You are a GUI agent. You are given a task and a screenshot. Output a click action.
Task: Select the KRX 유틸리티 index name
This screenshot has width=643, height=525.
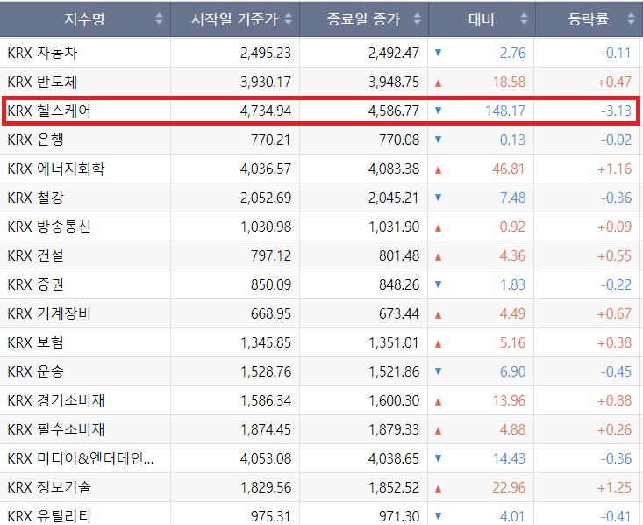click(x=49, y=516)
